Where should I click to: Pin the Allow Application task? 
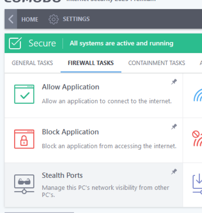pos(174,82)
